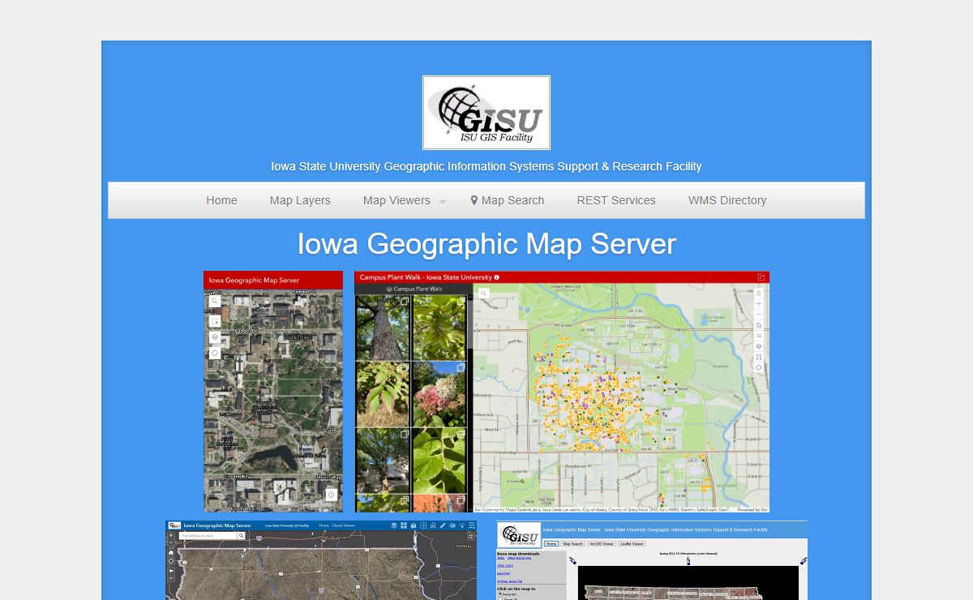Screen dimensions: 973x600
Task: Expand the Map Viewers dropdown arrow
Action: pos(443,202)
